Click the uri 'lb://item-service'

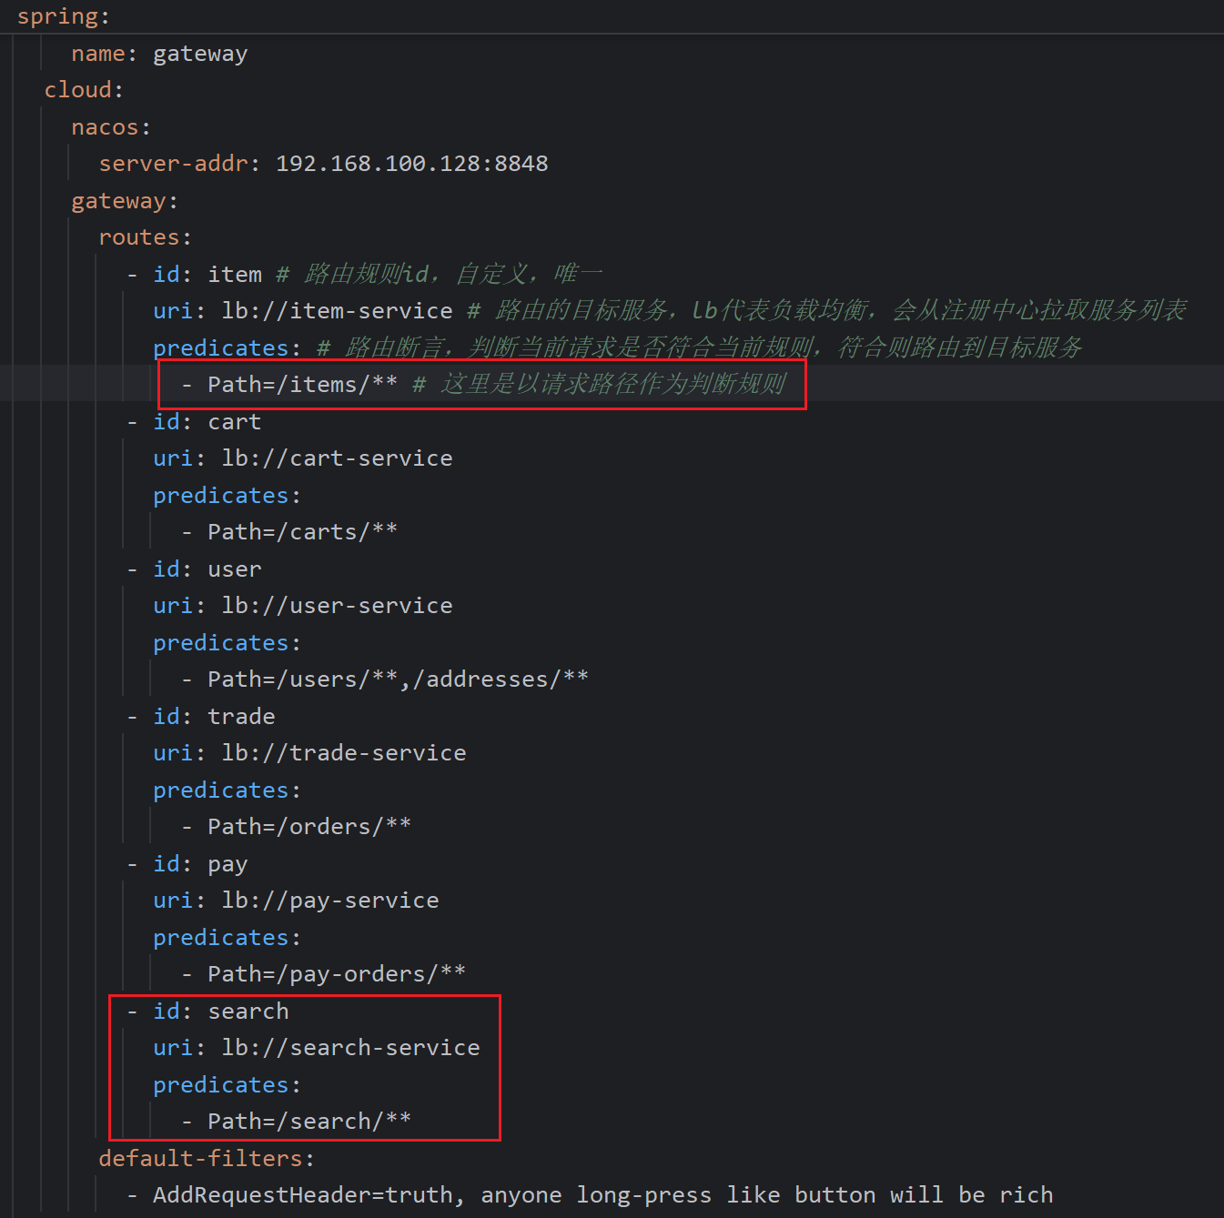pos(337,311)
